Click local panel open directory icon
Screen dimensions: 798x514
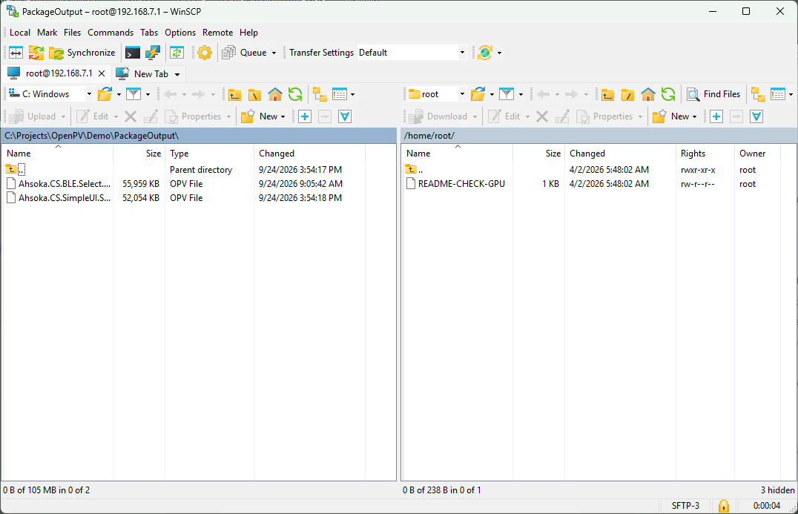[x=105, y=94]
